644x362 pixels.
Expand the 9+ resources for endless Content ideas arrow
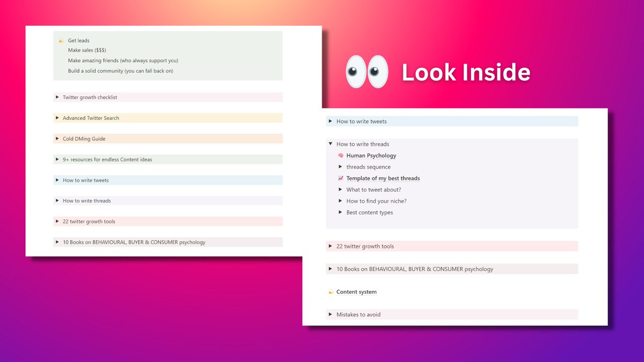[x=57, y=159]
